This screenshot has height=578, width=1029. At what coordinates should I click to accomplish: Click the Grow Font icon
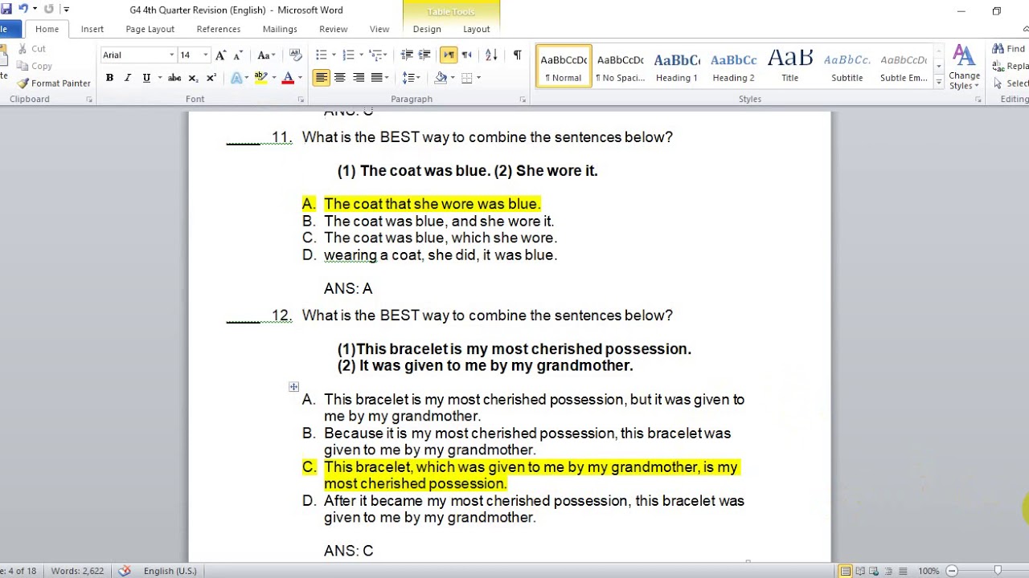(220, 55)
